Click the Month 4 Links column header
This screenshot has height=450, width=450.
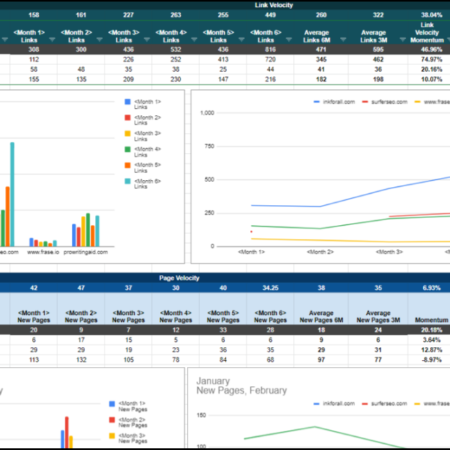(171, 36)
